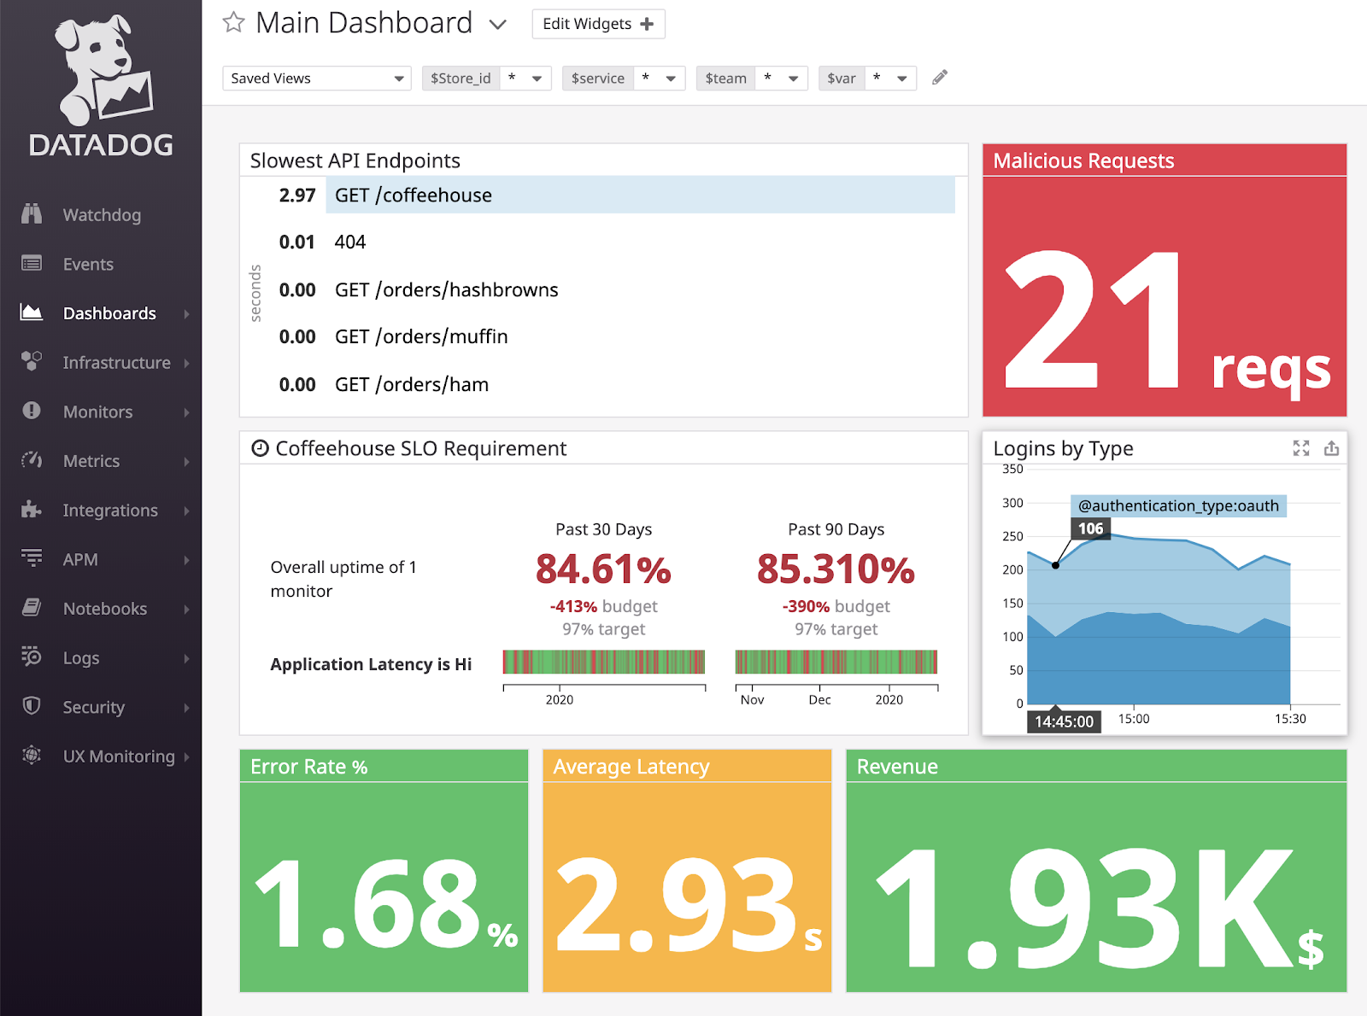Open the Saved Views dropdown

pos(316,78)
